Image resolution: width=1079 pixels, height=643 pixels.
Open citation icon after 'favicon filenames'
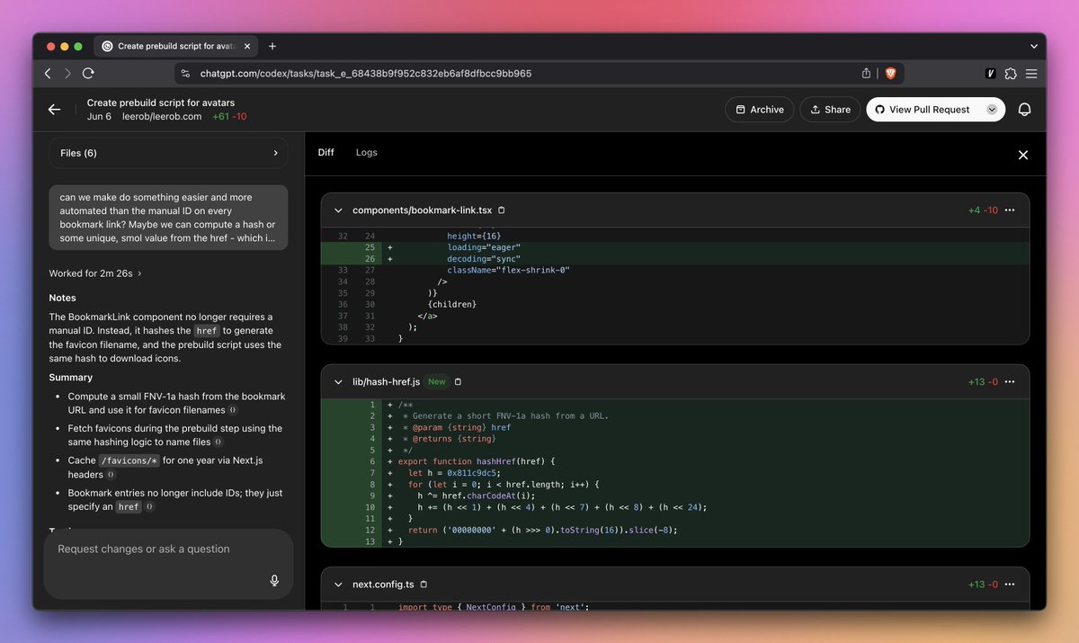click(233, 410)
